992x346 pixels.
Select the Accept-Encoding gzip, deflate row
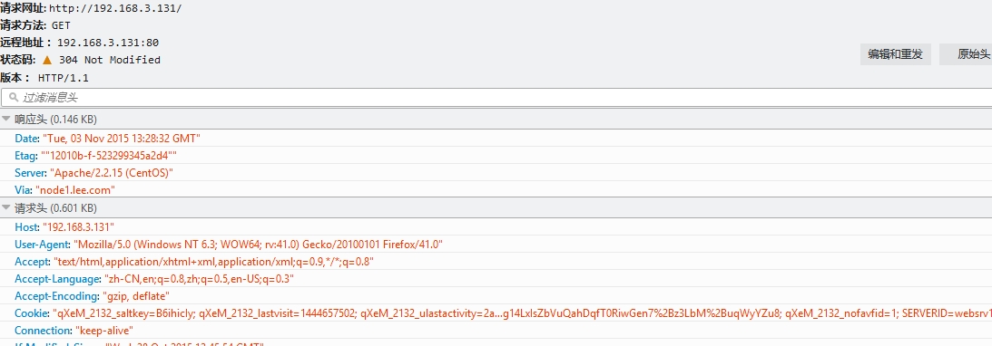point(496,295)
